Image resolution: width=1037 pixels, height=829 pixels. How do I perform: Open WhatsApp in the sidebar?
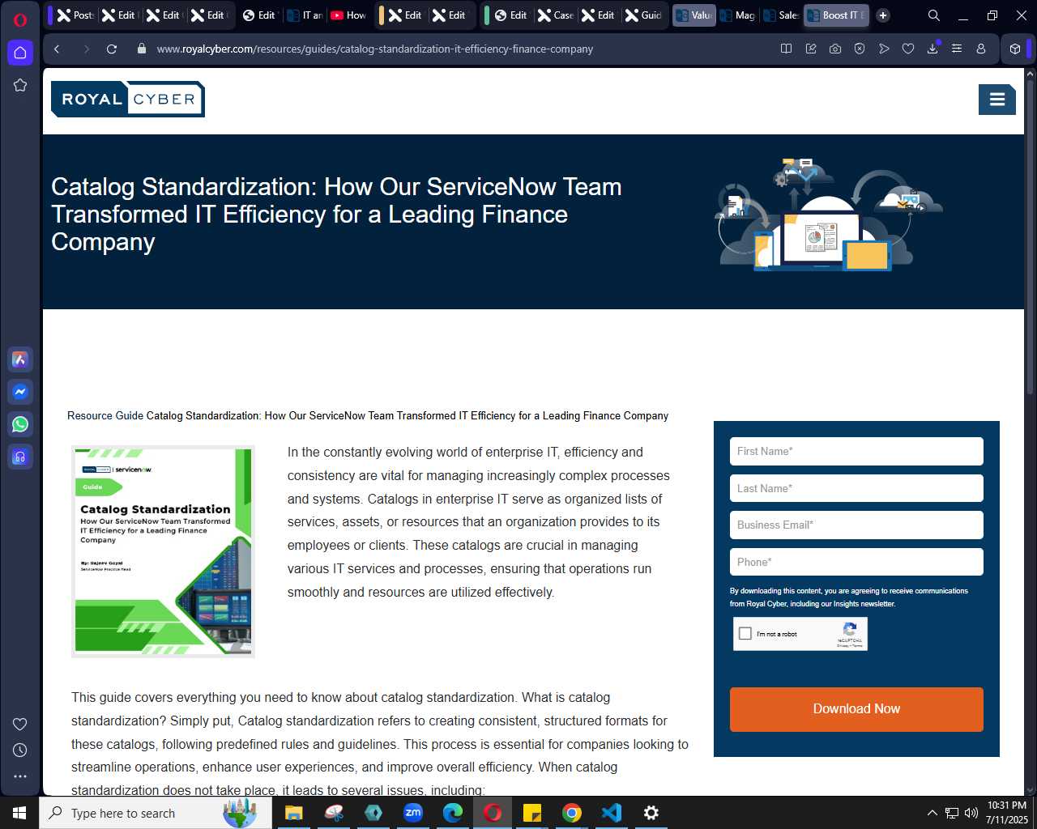[20, 424]
